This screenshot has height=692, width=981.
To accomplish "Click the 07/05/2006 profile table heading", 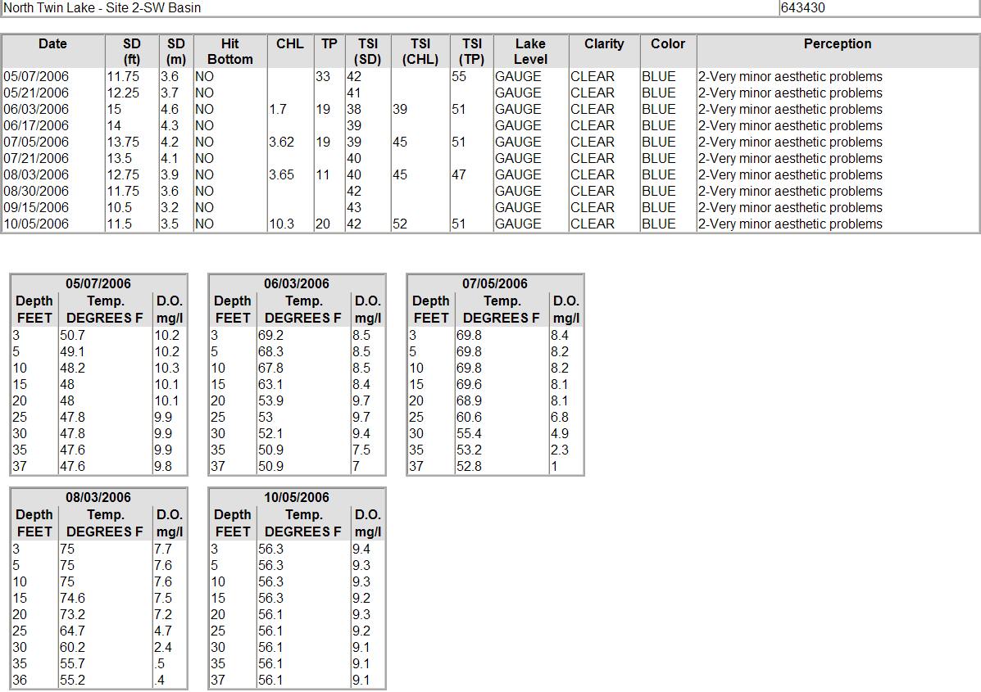I will (x=495, y=283).
